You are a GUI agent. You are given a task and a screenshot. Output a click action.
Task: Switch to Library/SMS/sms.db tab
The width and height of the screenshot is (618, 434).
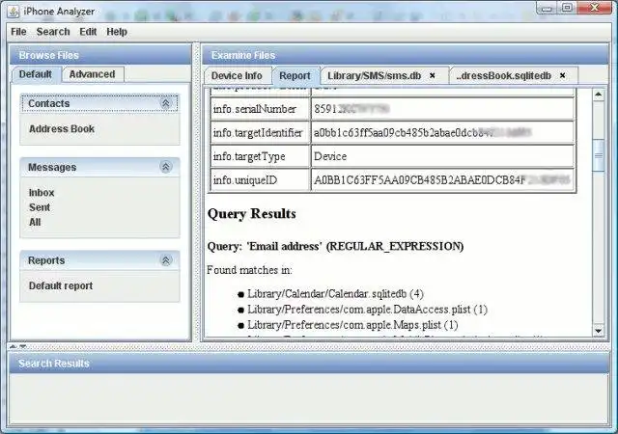tap(375, 75)
